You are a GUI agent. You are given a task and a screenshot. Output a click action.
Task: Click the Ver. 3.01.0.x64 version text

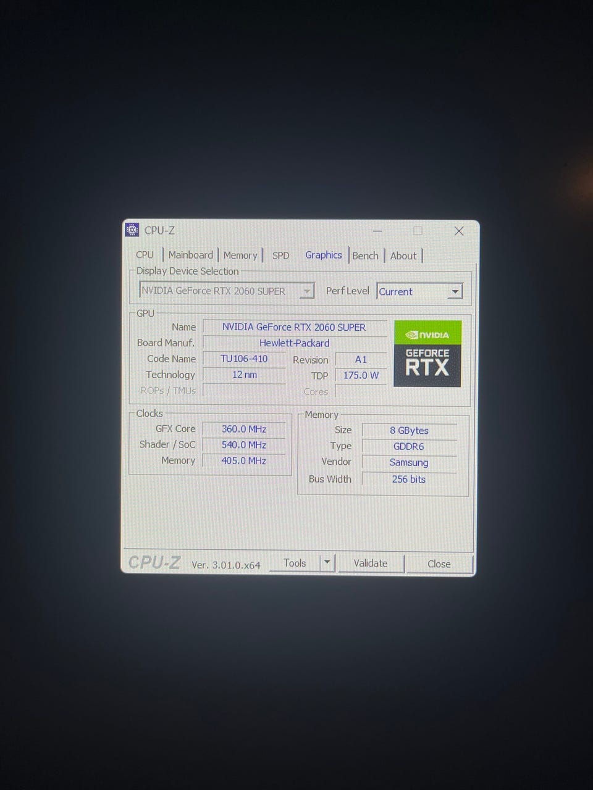226,565
